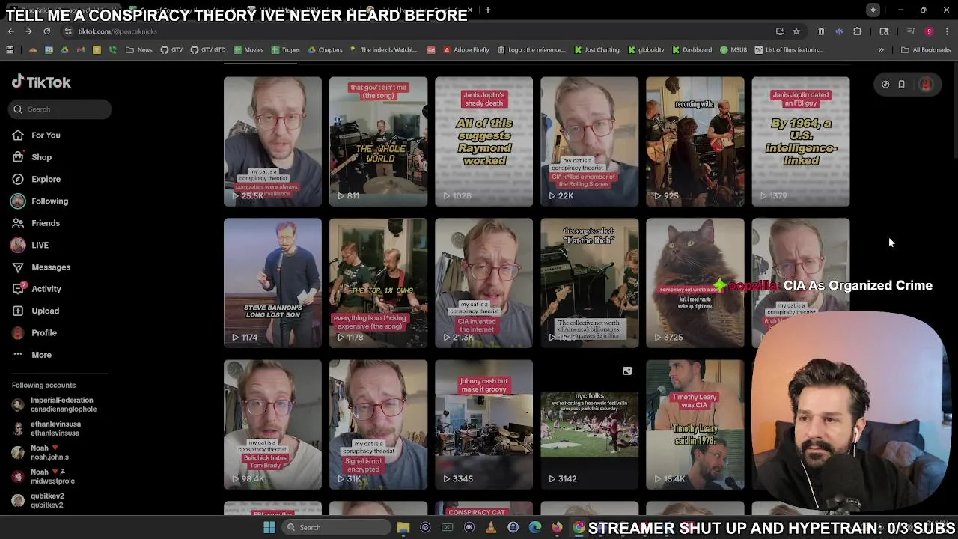
Task: Bookmark this page with star icon
Action: [x=796, y=31]
